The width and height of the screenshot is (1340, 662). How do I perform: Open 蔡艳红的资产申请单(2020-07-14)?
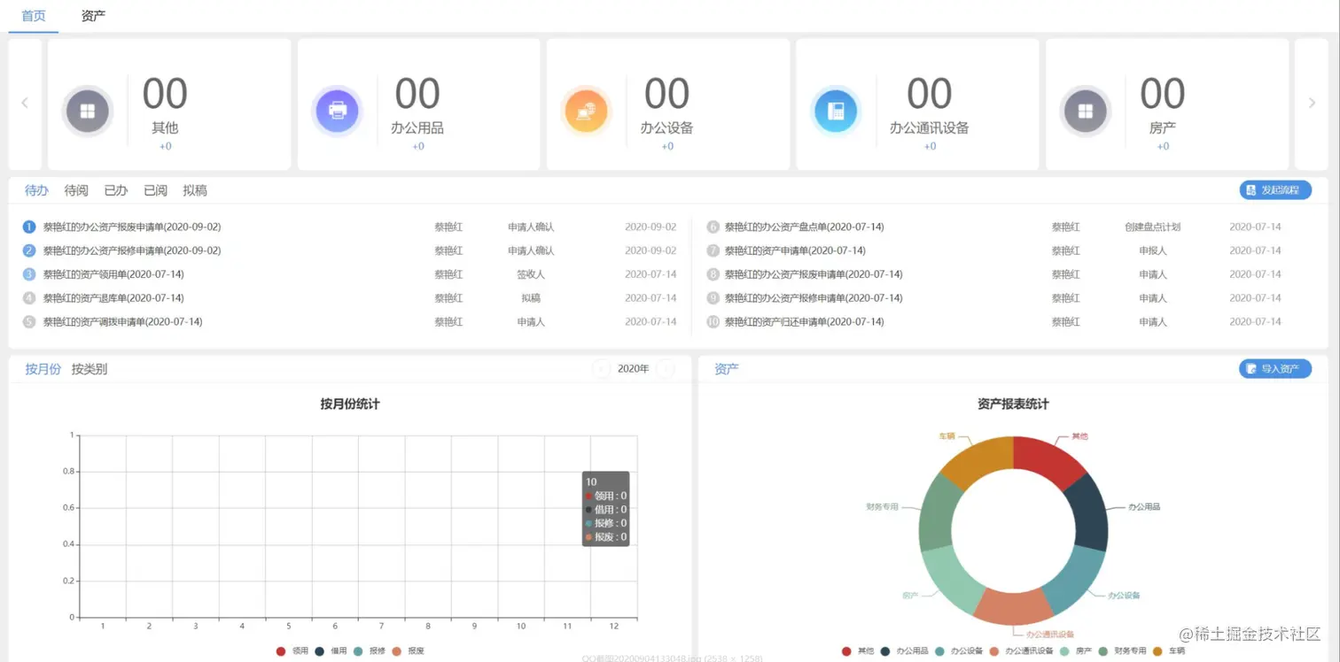point(795,251)
